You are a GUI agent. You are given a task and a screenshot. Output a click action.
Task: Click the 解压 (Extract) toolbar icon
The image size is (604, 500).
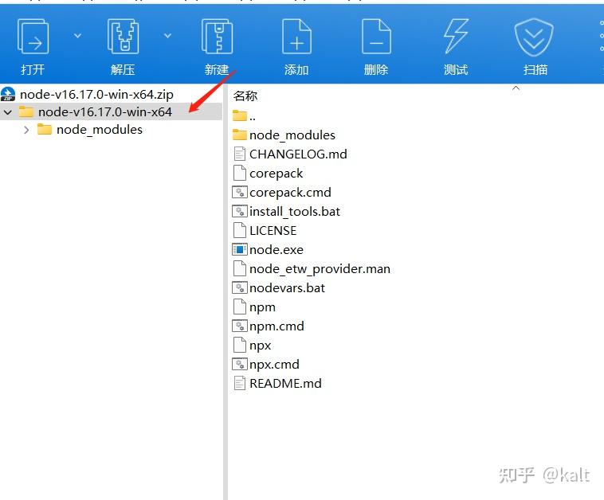[123, 36]
